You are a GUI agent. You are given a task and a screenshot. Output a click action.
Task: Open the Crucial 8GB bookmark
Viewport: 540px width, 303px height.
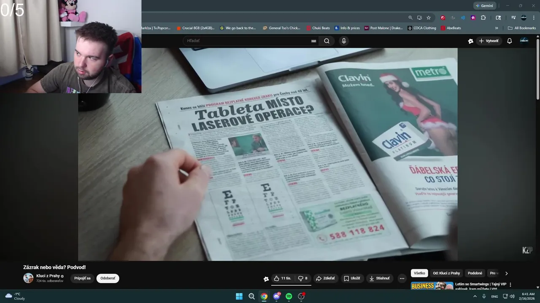click(195, 28)
